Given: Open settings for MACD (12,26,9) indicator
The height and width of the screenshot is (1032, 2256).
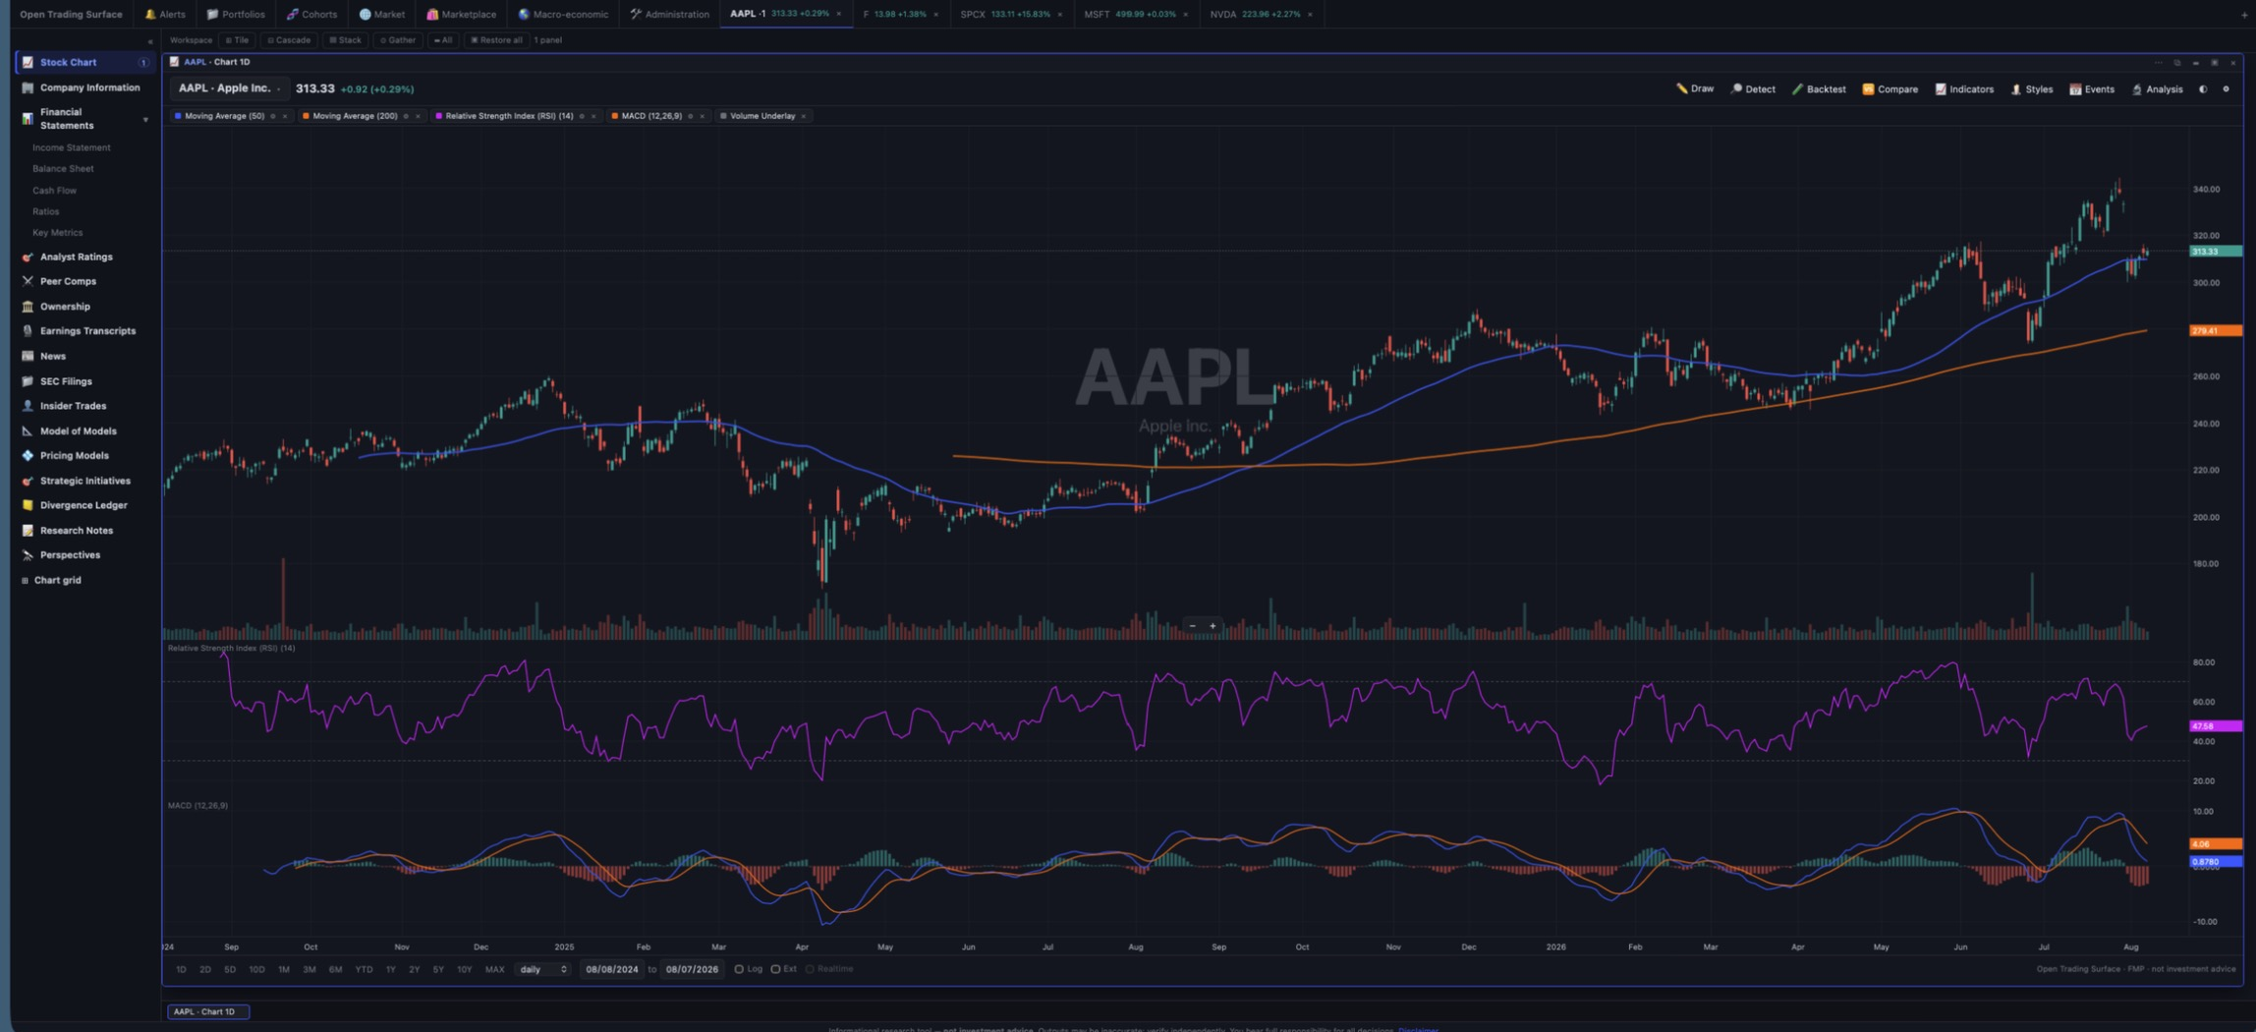Looking at the screenshot, I should 690,116.
